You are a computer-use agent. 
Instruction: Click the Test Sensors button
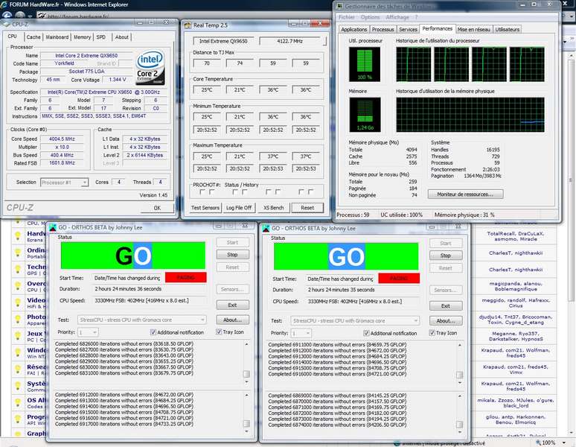(x=205, y=208)
